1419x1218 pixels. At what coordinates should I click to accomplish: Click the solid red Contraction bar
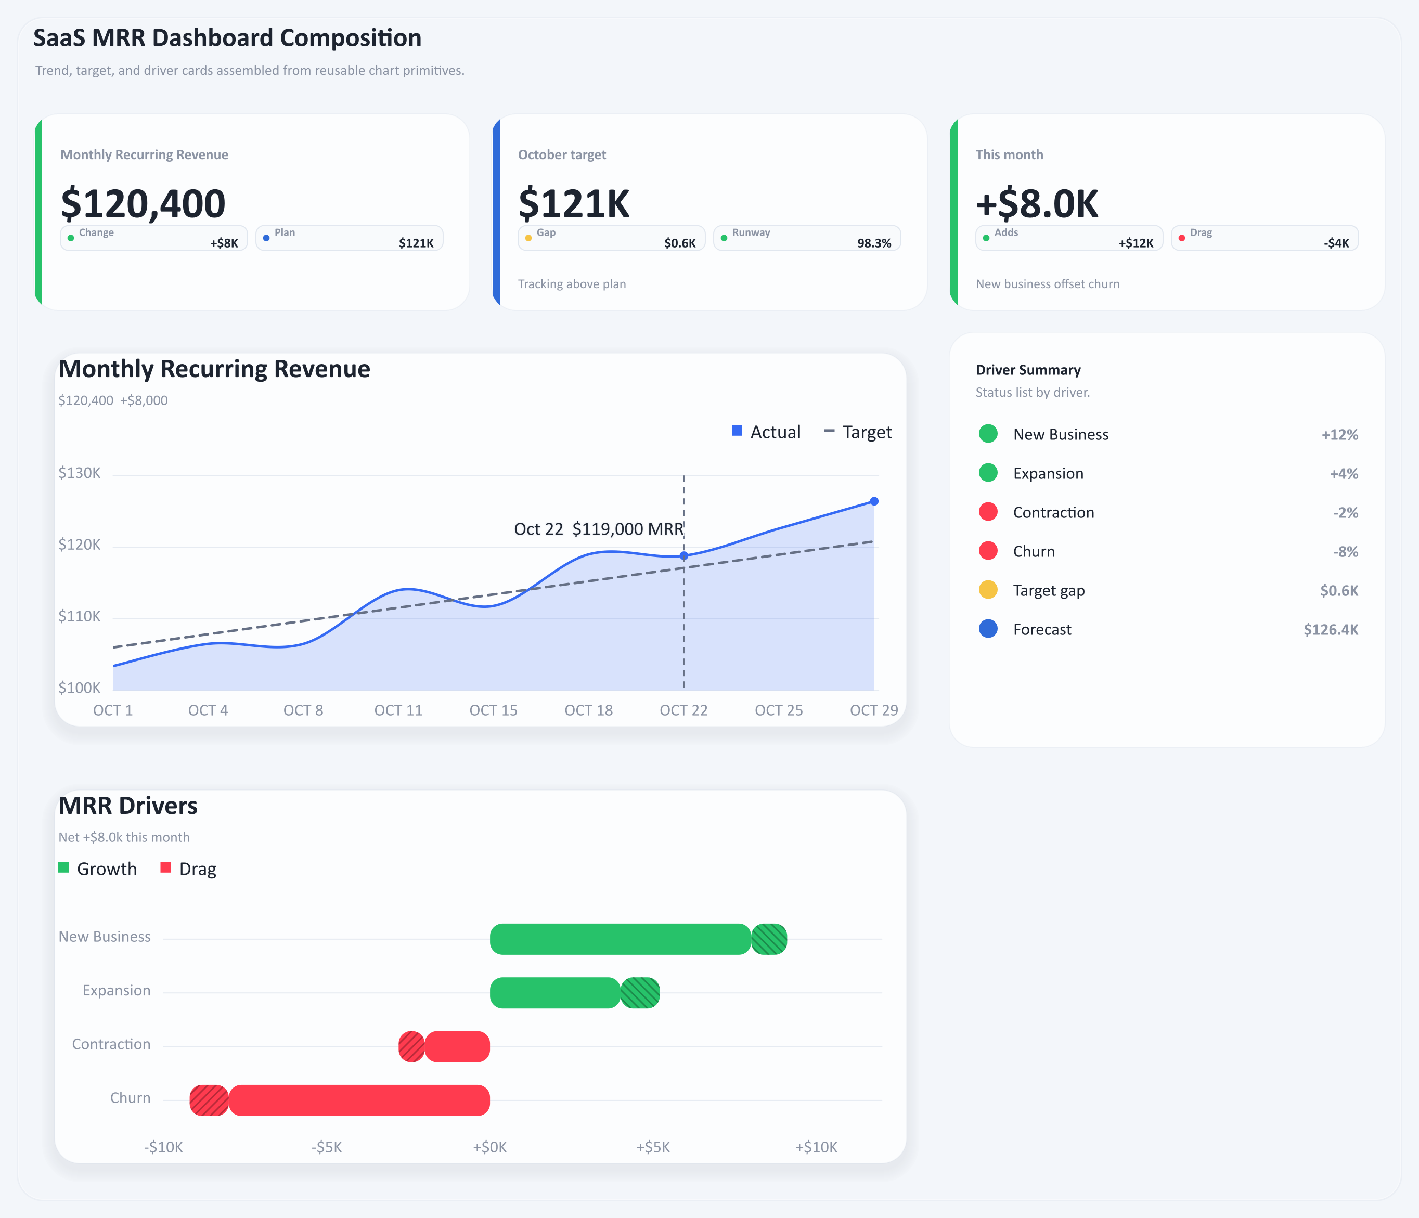click(x=457, y=1047)
